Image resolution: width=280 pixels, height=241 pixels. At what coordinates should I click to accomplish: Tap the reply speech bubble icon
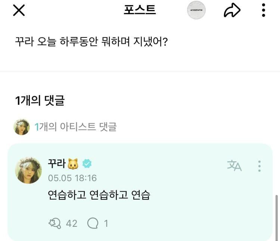click(x=92, y=223)
